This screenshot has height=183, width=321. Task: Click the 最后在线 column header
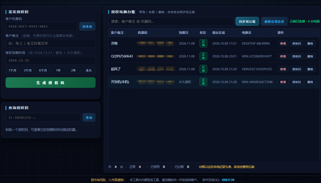point(219,32)
